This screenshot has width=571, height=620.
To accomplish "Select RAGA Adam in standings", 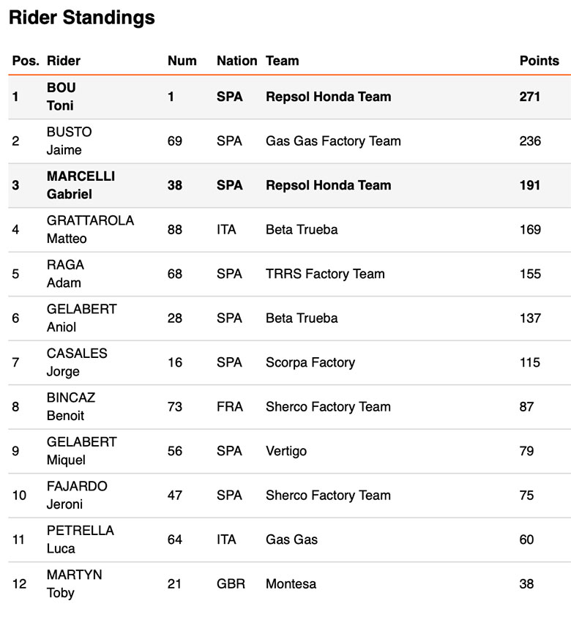I will (x=65, y=274).
